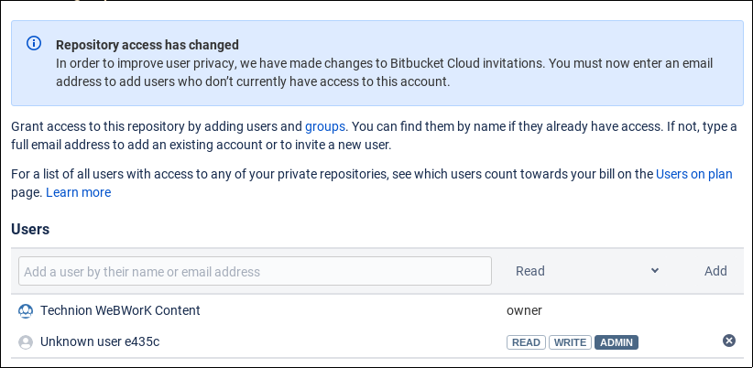Follow the Learn more link
This screenshot has height=368, width=753.
point(78,192)
